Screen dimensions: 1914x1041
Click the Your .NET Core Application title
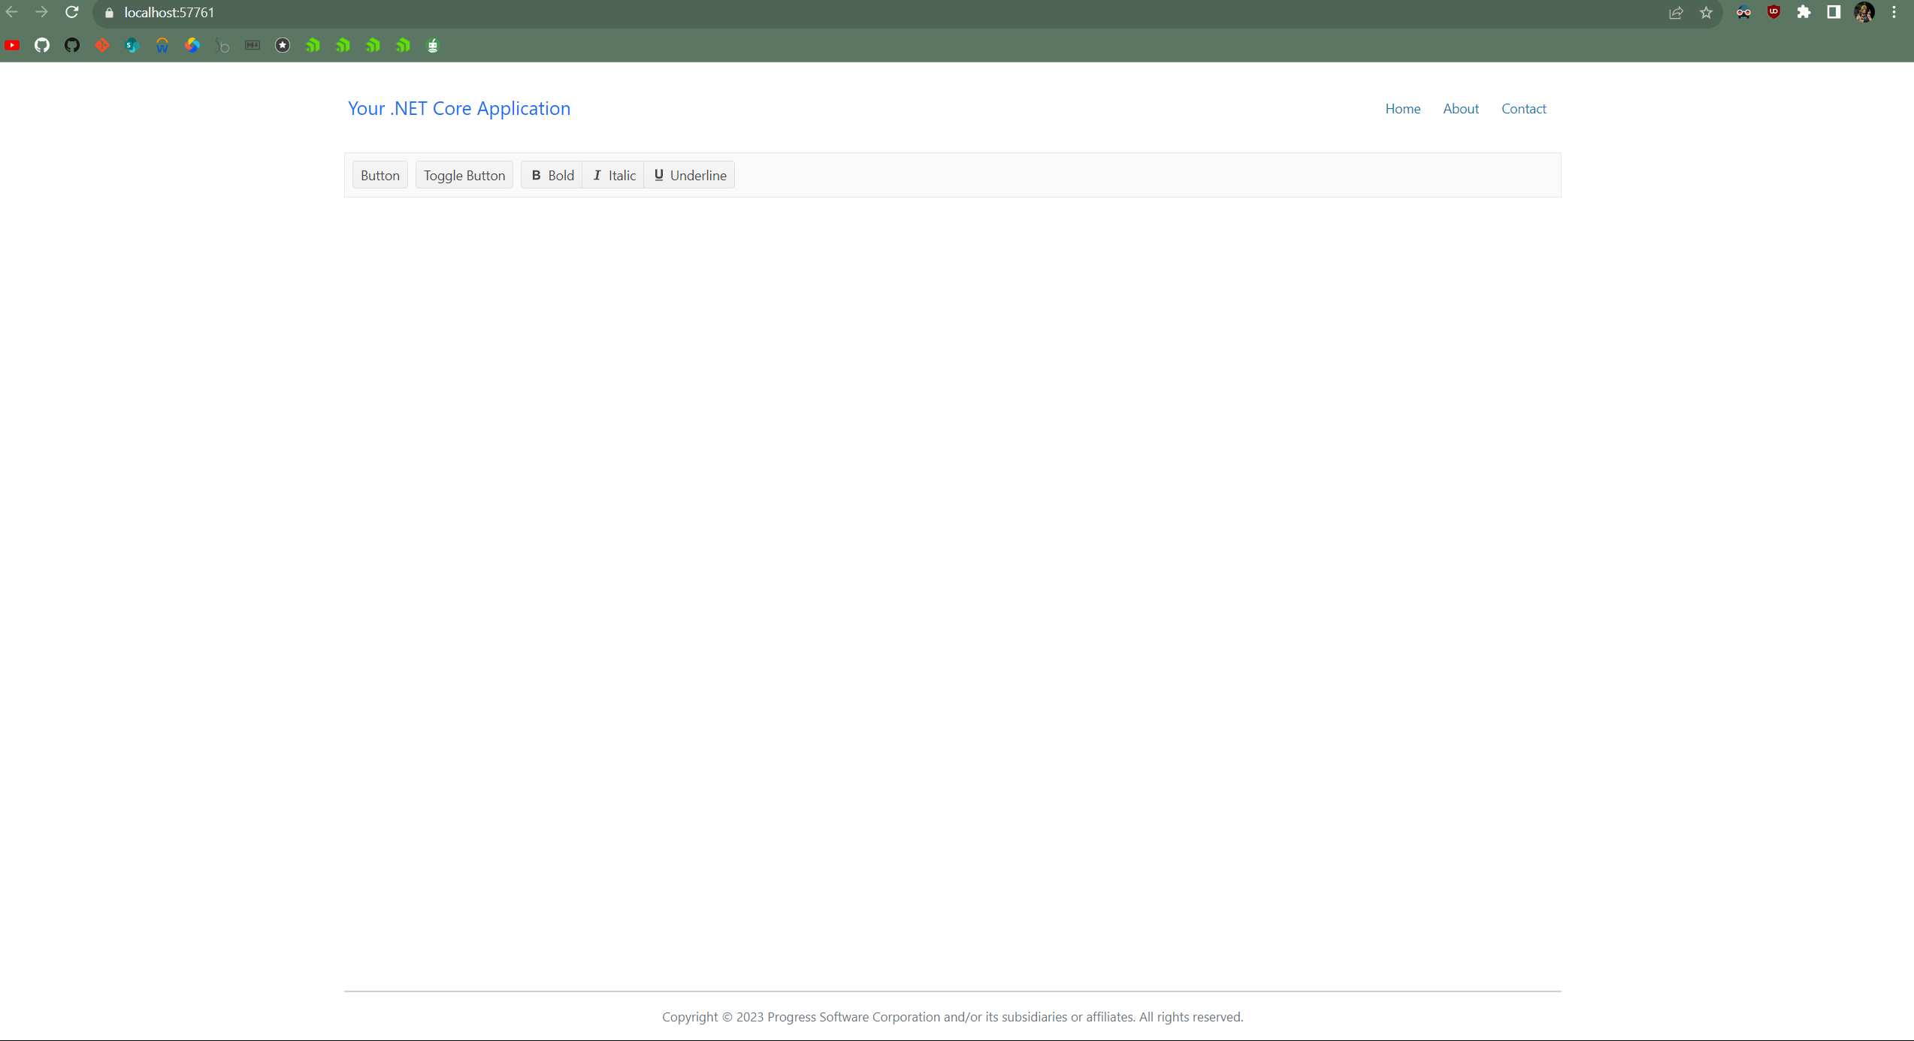(x=458, y=109)
